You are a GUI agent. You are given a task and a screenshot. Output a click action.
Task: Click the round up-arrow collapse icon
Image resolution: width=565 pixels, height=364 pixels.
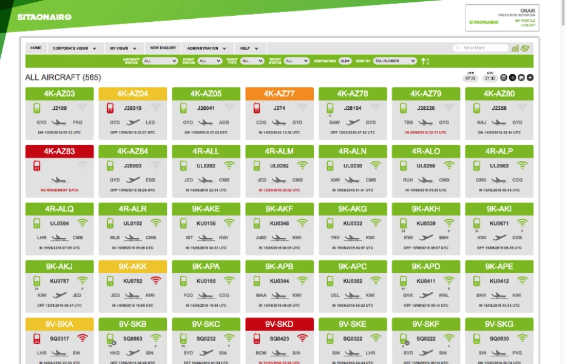530,78
